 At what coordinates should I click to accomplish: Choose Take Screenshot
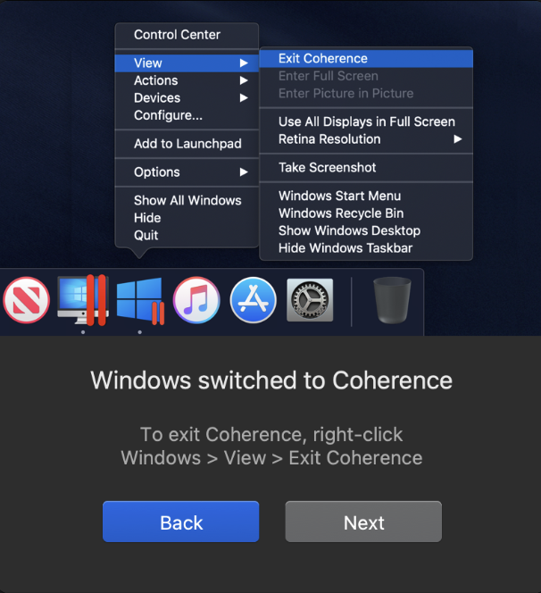366,168
